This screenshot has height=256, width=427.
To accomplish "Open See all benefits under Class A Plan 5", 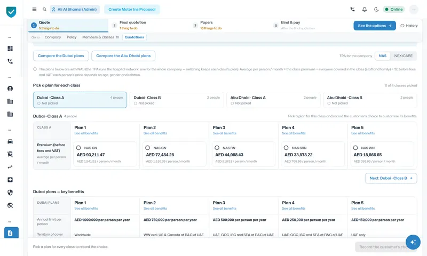I will pos(363,133).
